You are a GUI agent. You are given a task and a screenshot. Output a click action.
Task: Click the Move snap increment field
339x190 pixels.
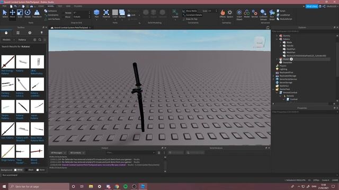click(x=81, y=16)
